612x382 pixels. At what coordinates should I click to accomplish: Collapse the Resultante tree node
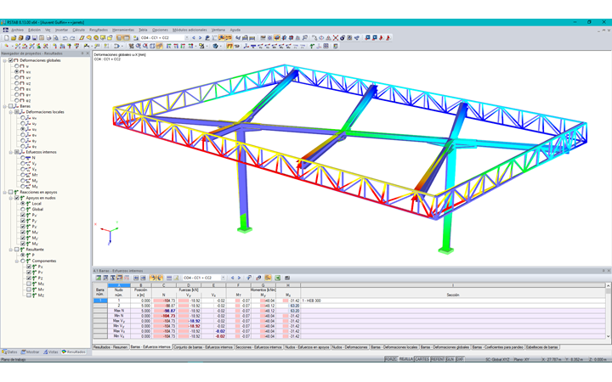(11, 250)
